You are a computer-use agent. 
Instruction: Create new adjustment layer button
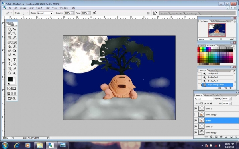coord(221,137)
